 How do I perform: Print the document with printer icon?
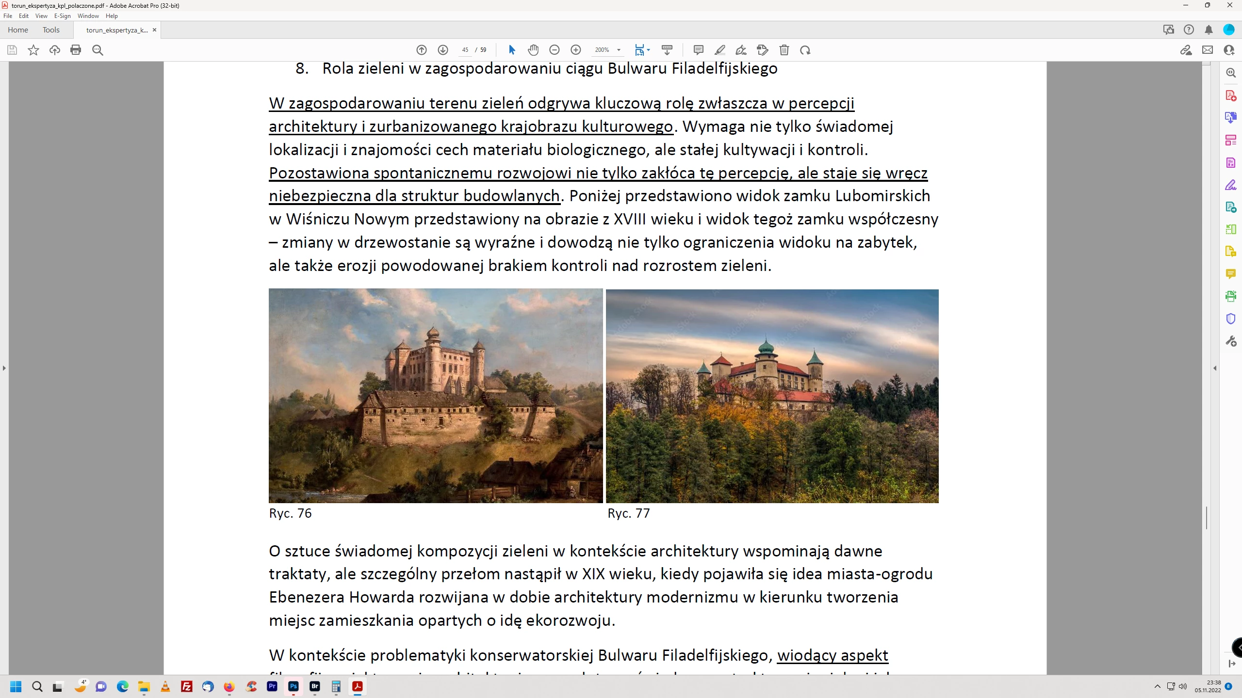[x=76, y=50]
